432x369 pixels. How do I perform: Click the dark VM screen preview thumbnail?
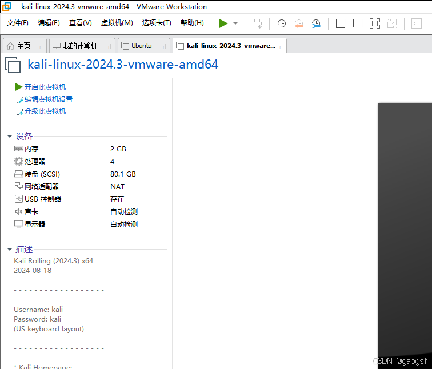[405, 236]
